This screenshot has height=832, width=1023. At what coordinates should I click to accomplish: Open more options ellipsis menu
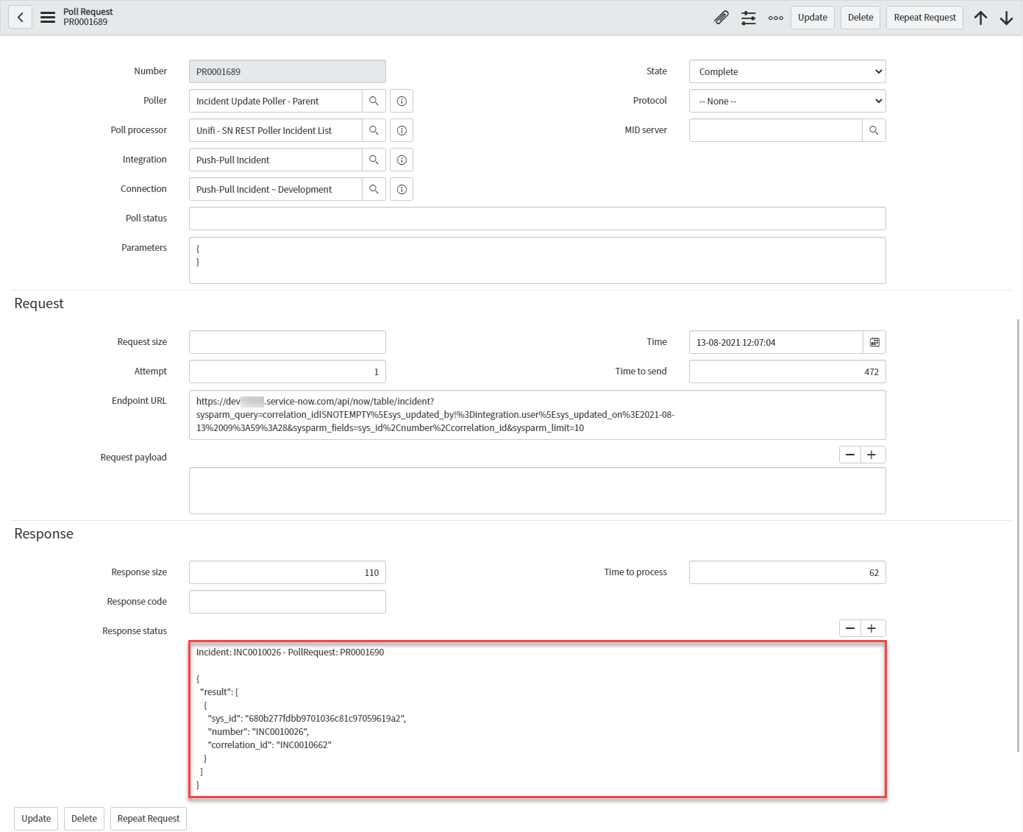[775, 18]
